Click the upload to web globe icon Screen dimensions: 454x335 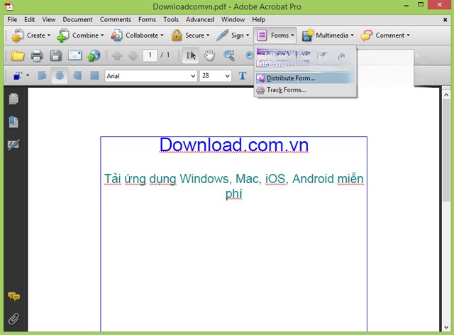[x=94, y=55]
